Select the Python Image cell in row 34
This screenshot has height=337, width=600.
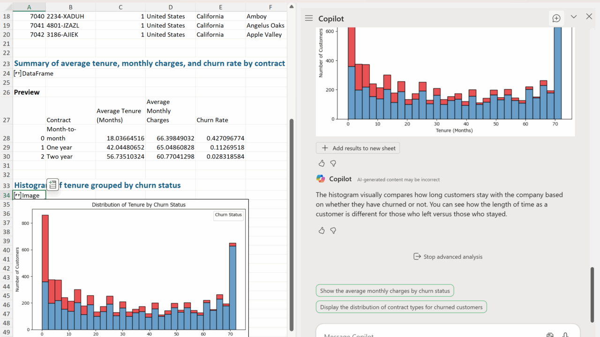tap(29, 195)
